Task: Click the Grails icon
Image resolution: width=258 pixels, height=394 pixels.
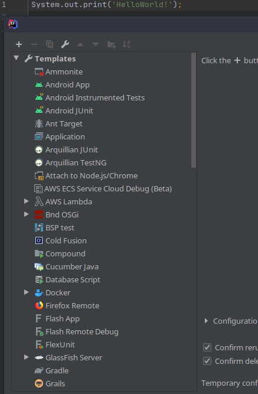Action: (x=39, y=384)
